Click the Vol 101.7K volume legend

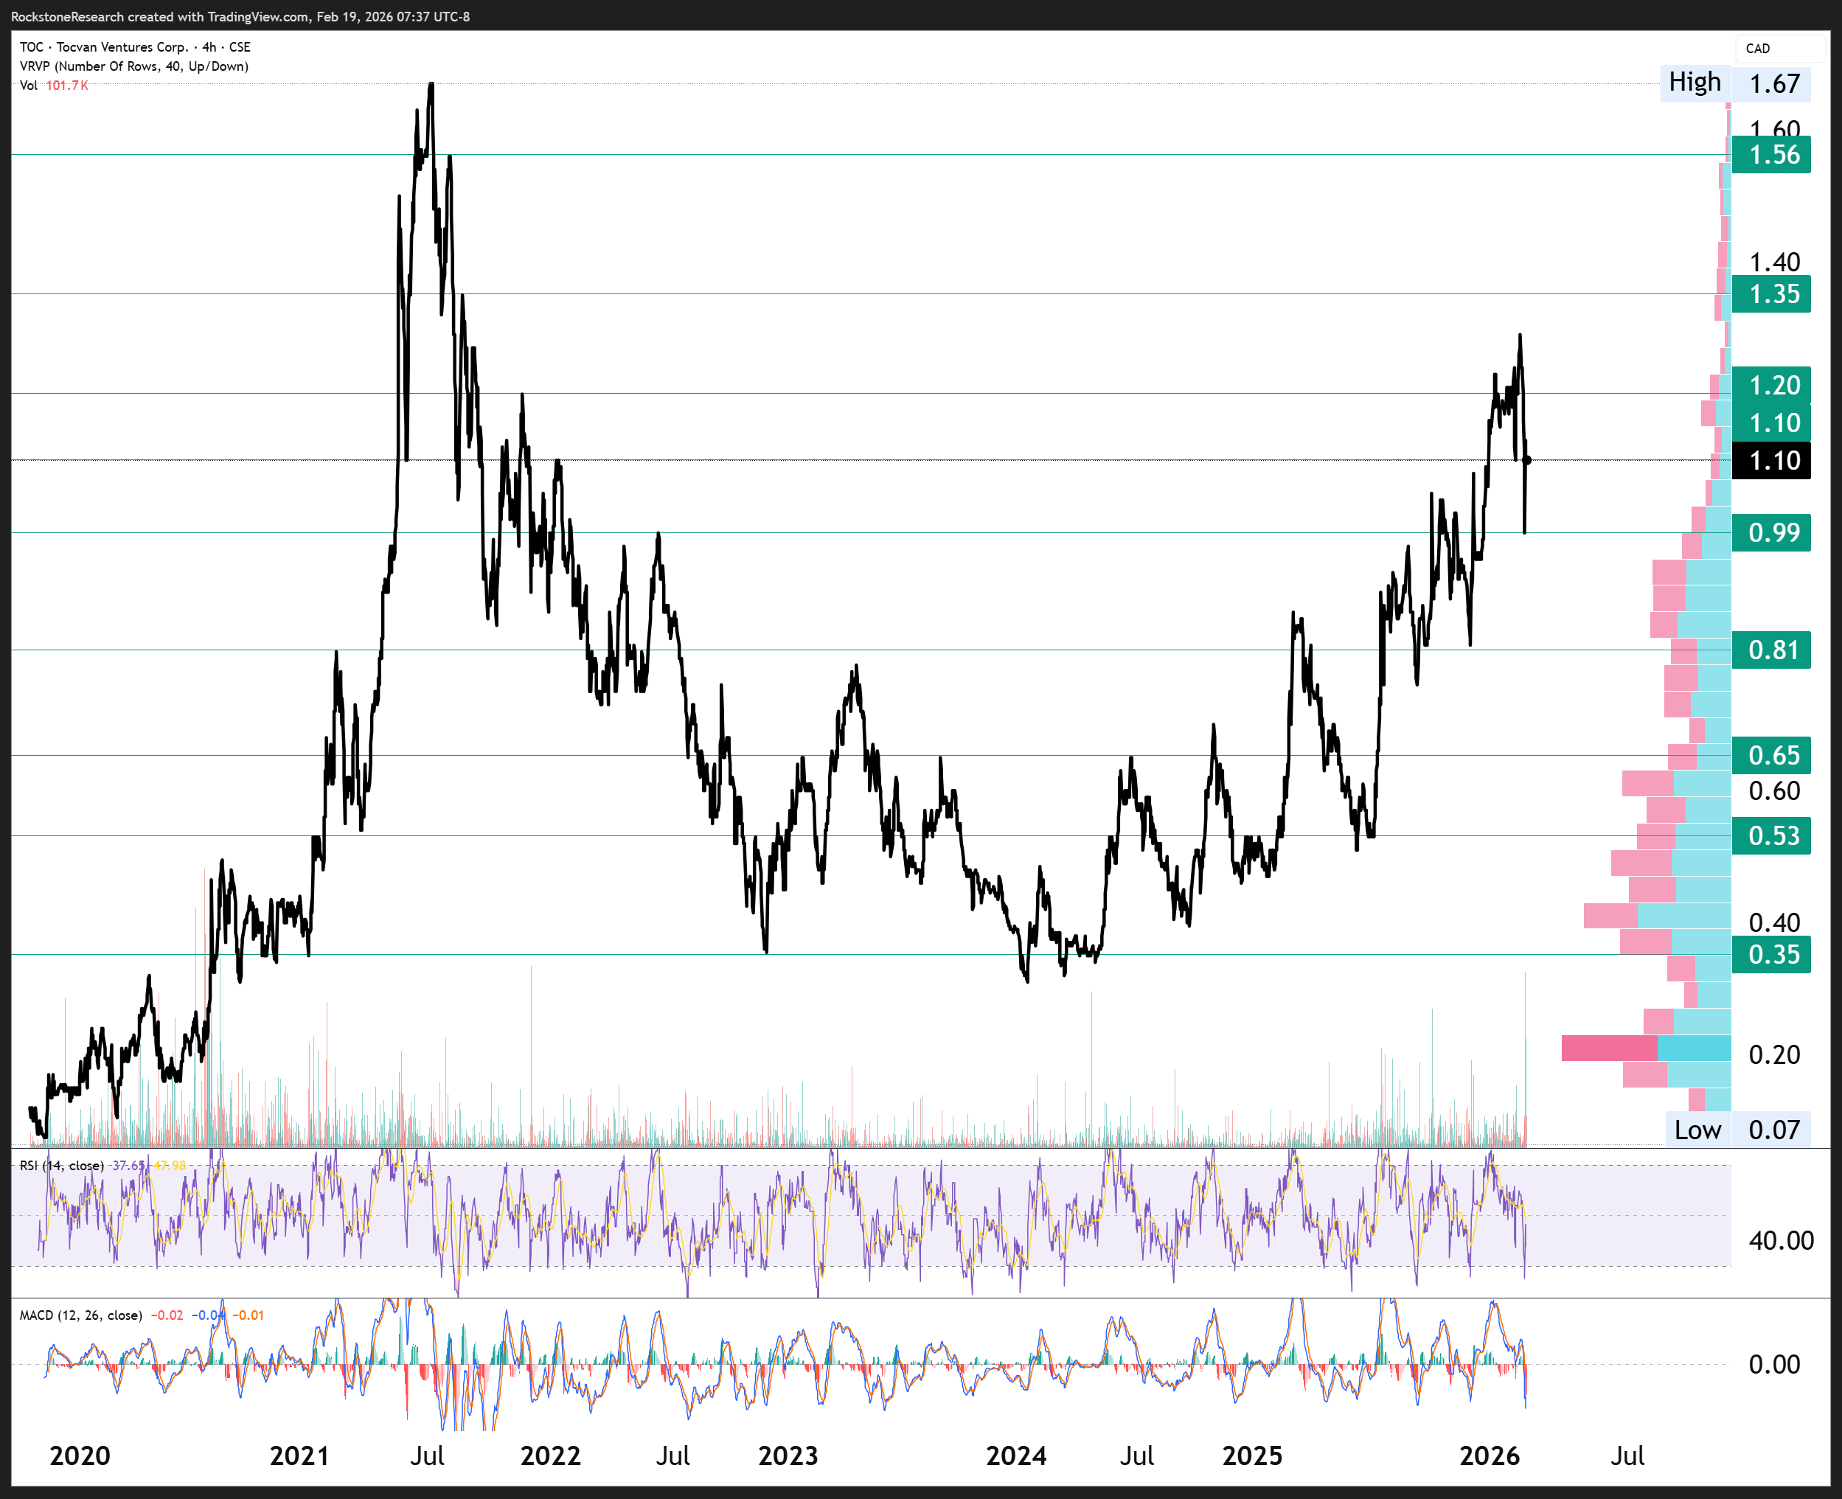pos(54,86)
